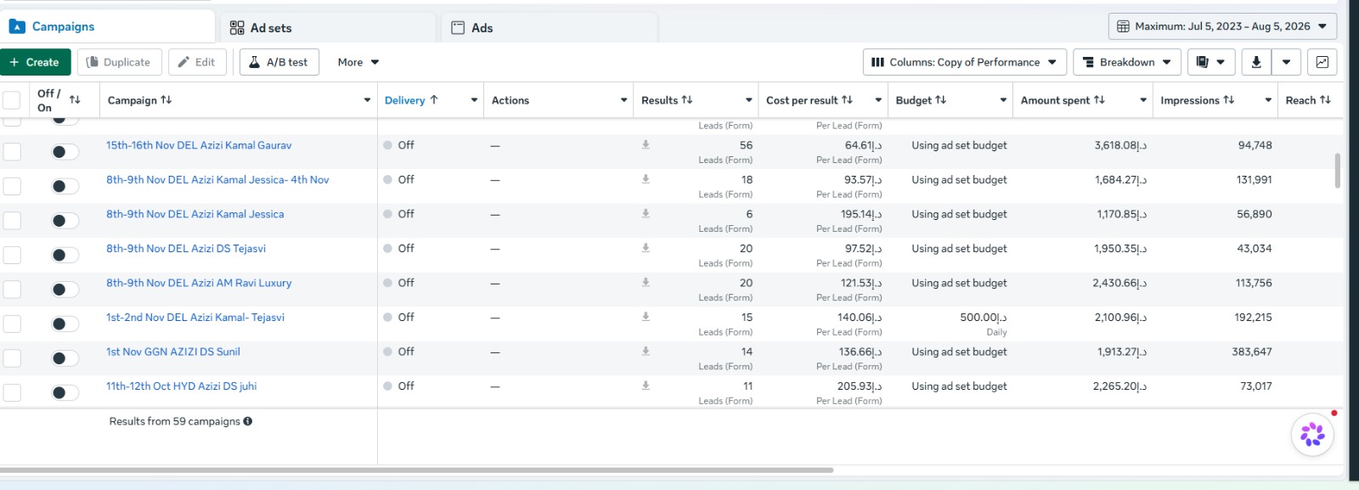Image resolution: width=1359 pixels, height=490 pixels.
Task: Open the charts view icon
Action: [1322, 62]
